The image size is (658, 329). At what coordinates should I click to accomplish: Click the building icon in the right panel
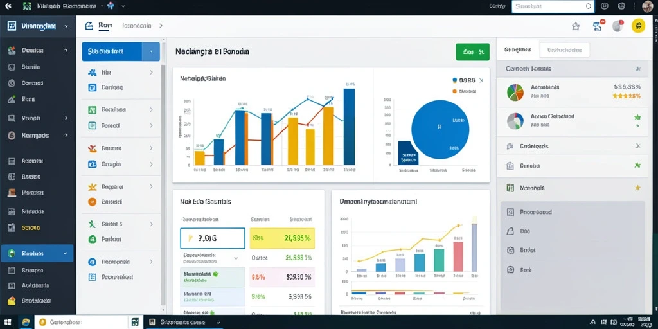(510, 165)
